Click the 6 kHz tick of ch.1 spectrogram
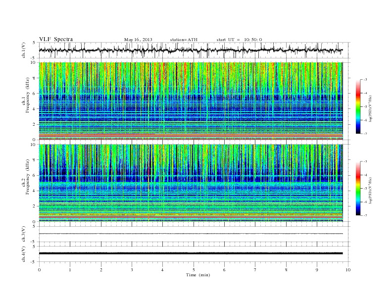 34,94
